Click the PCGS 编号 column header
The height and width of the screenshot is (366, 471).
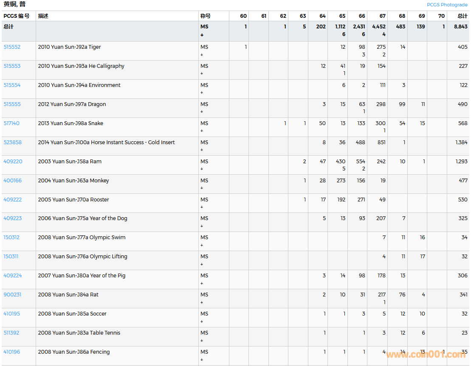tap(17, 16)
